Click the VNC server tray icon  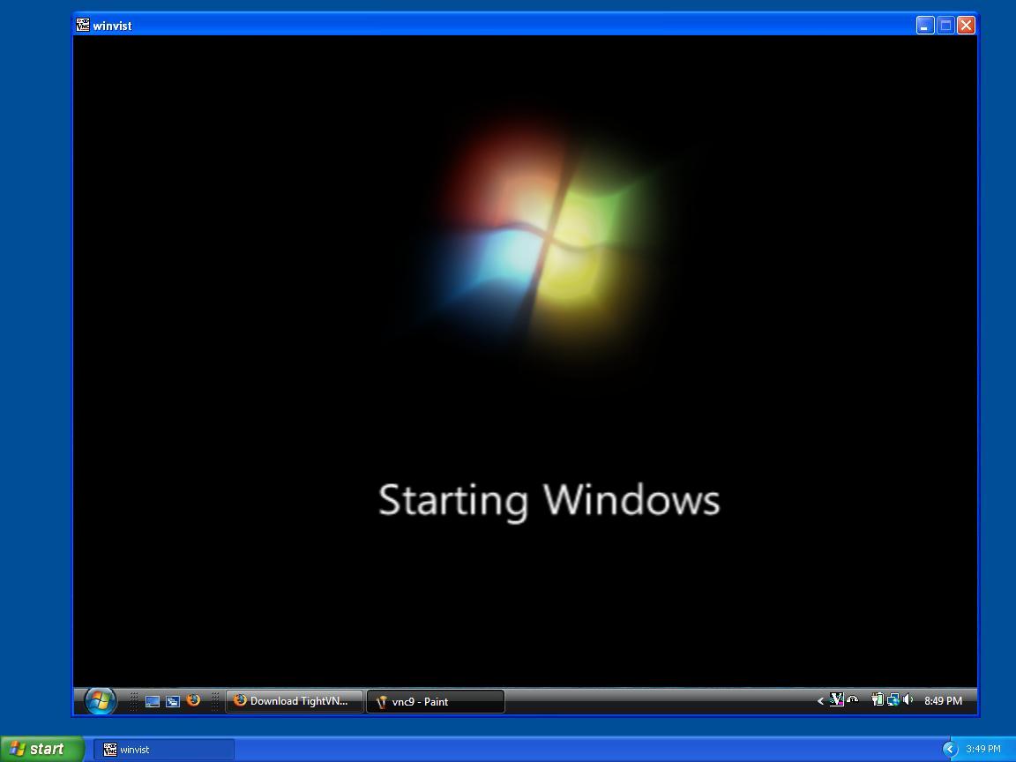tap(836, 699)
